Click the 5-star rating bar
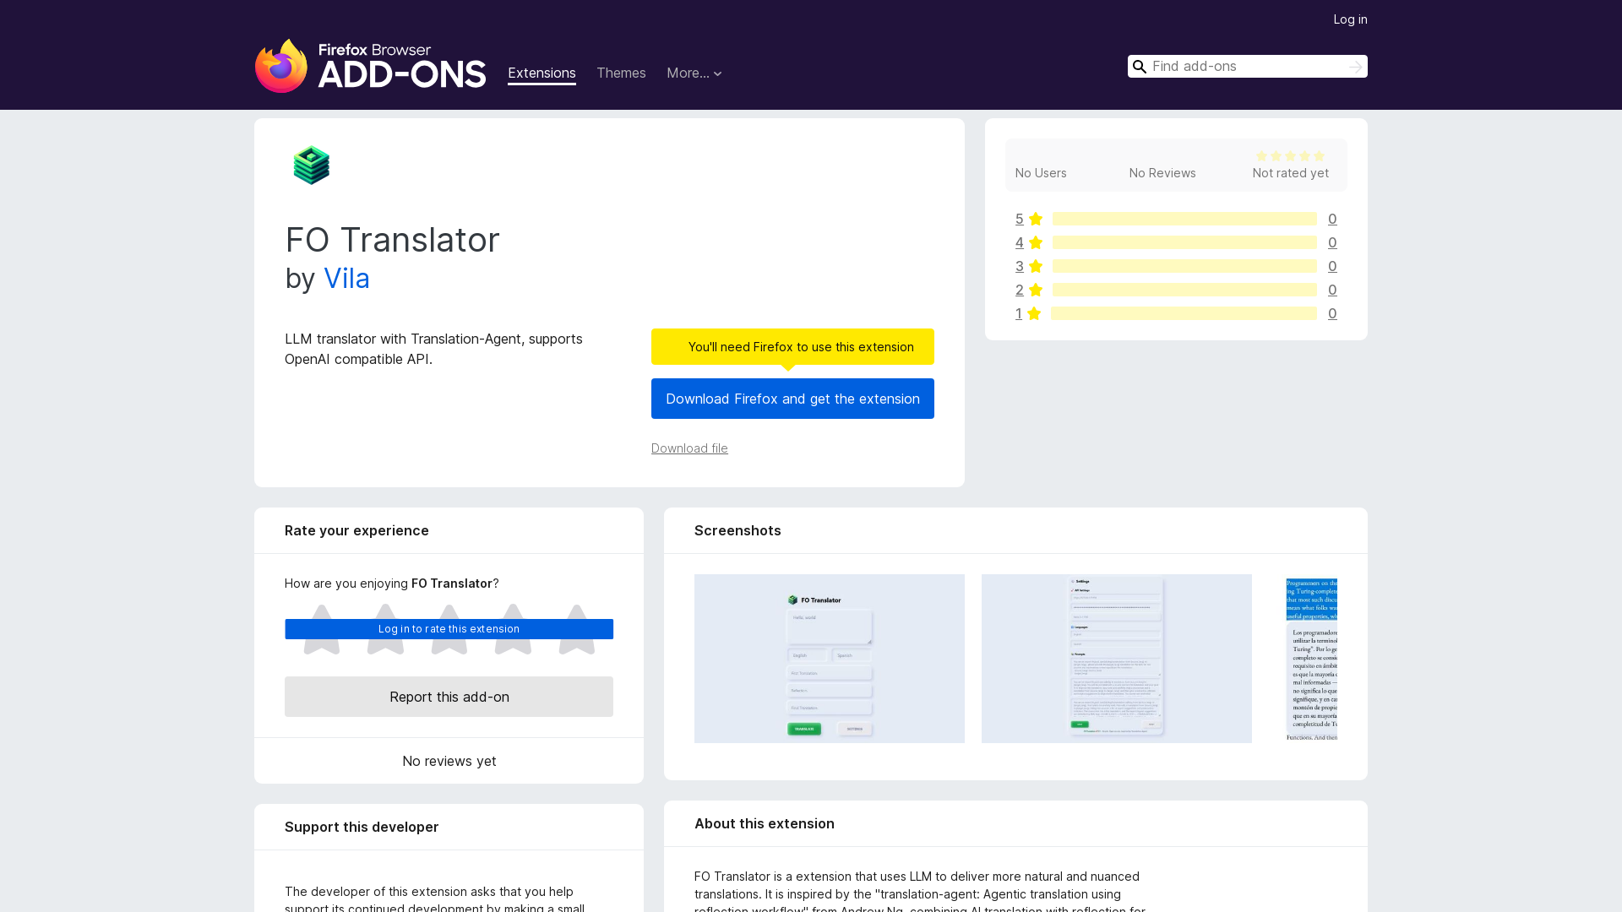The image size is (1622, 912). point(1184,219)
